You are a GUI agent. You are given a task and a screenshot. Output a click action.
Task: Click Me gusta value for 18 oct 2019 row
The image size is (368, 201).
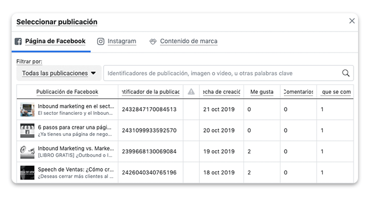249,173
